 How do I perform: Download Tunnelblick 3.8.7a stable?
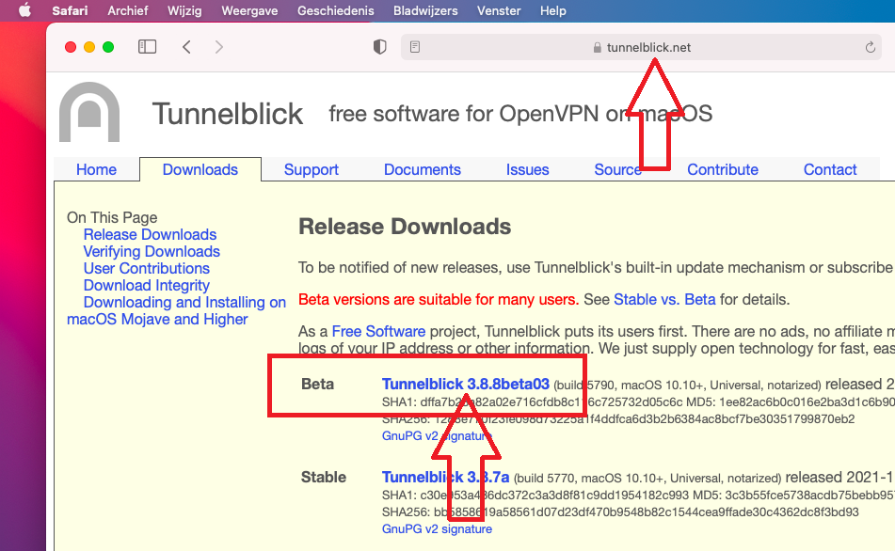click(445, 477)
